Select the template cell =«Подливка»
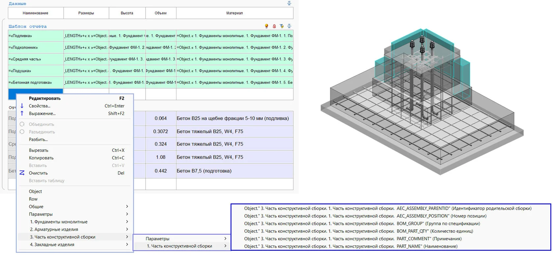This screenshot has width=553, height=256. click(x=36, y=36)
